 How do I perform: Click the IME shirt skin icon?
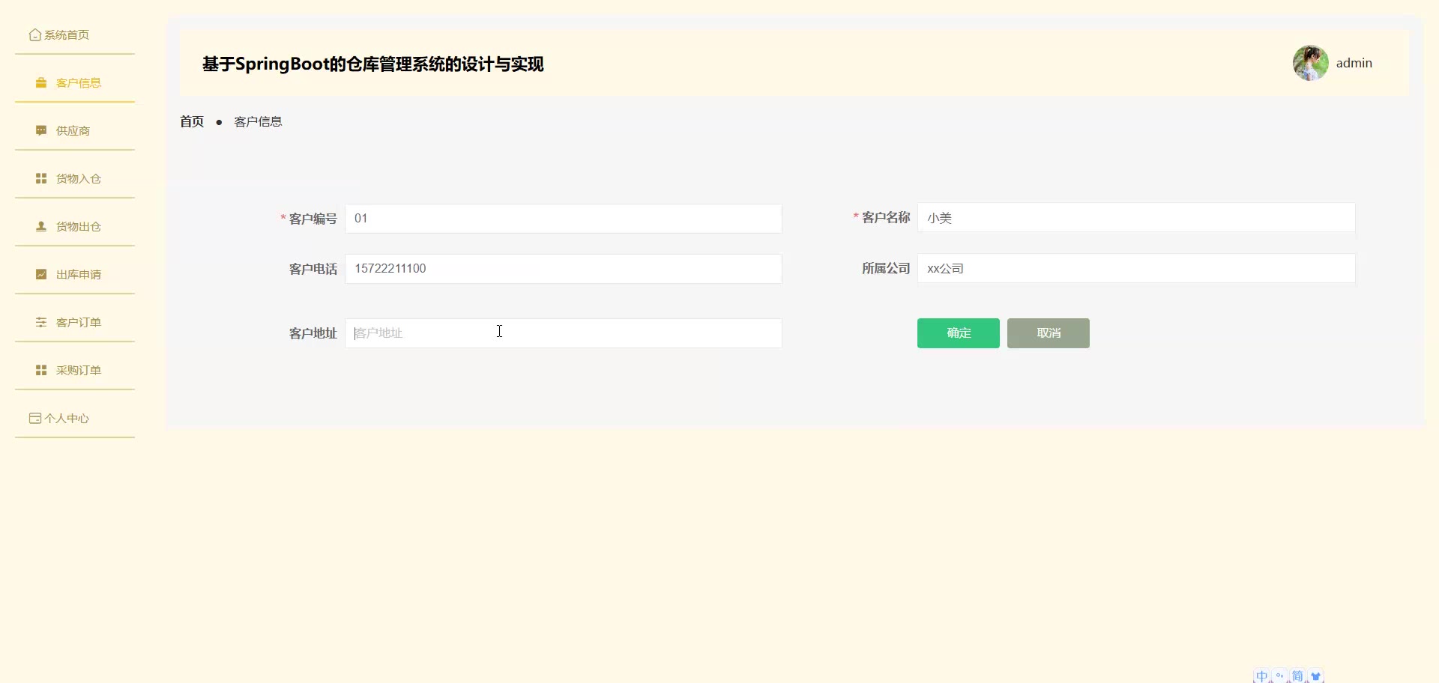(x=1316, y=676)
